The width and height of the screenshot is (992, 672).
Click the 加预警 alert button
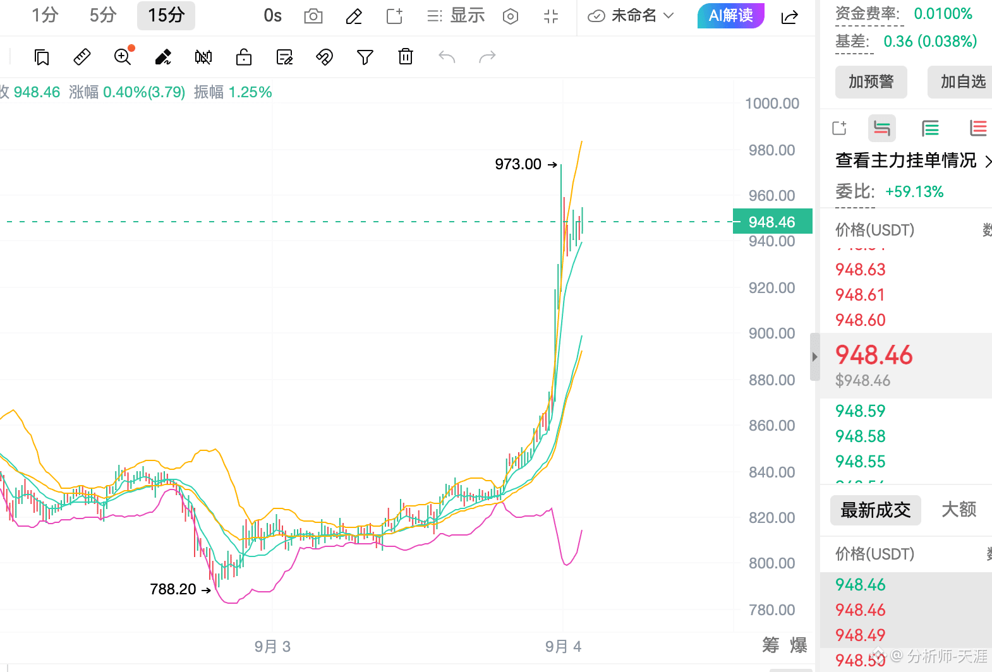pos(871,82)
